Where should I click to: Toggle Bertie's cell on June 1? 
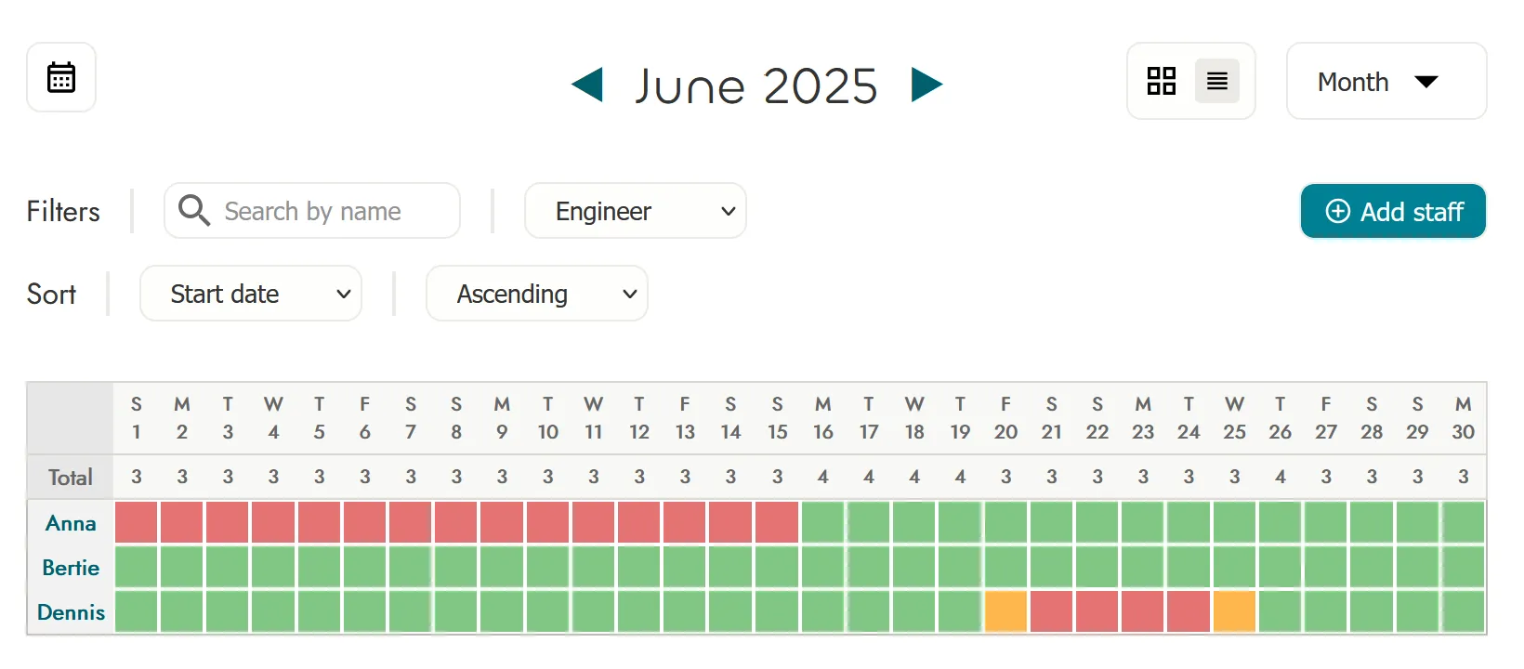click(136, 567)
